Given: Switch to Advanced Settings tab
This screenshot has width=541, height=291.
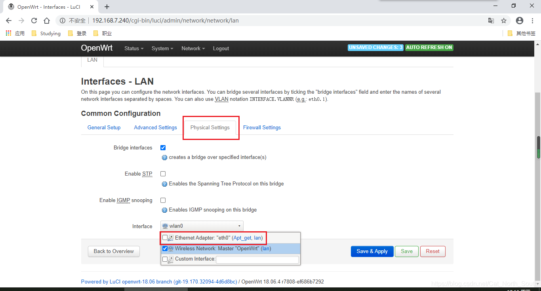Looking at the screenshot, I should point(155,127).
